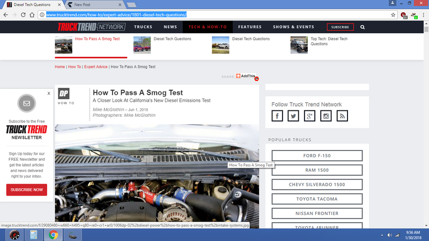Image resolution: width=429 pixels, height=241 pixels.
Task: Go to the Home breadcrumb link
Action: click(x=60, y=66)
